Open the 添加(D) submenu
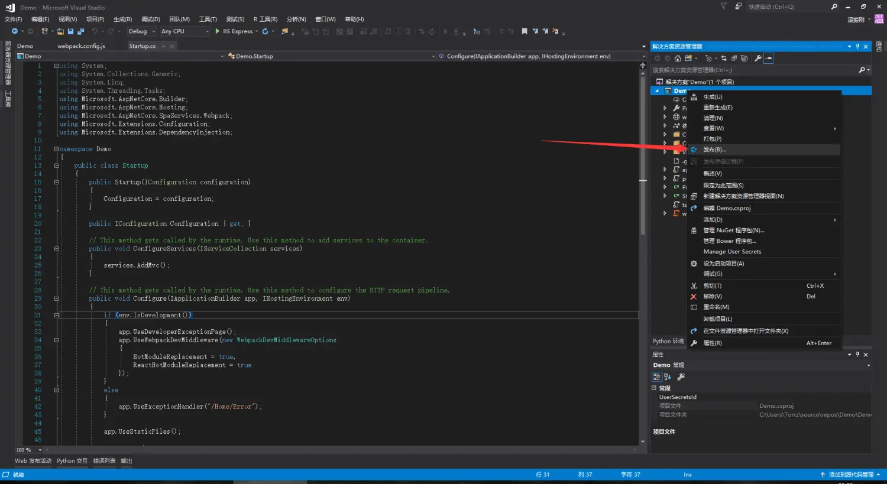887x484 pixels. click(764, 220)
